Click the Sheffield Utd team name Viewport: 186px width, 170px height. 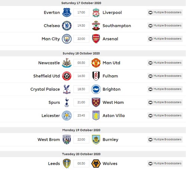[x=46, y=76]
